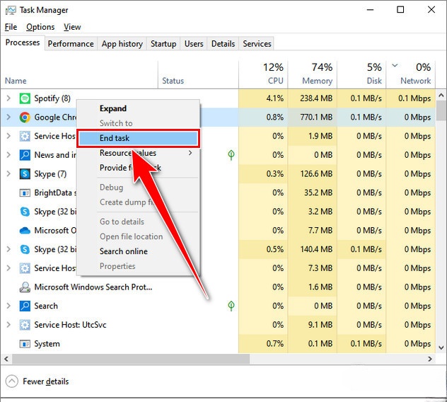Choose Expand in context menu
Screen dimensions: 447x402
(x=138, y=108)
